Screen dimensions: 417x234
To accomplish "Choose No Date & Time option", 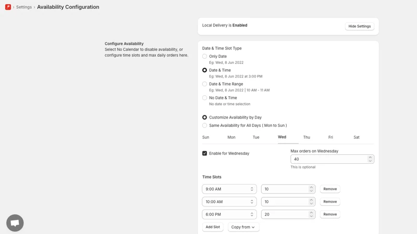I will pyautogui.click(x=204, y=98).
